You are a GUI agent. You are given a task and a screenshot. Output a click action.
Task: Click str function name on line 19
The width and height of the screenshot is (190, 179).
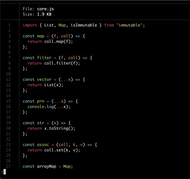[41, 123]
